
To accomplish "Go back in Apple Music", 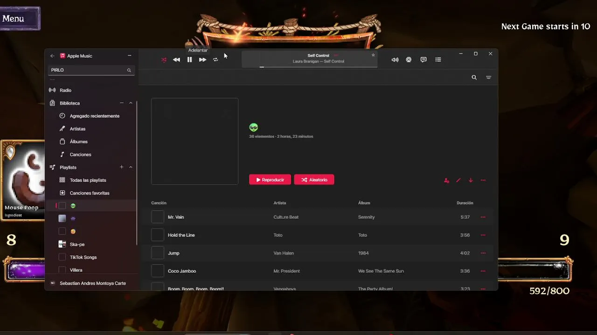I will tap(52, 56).
